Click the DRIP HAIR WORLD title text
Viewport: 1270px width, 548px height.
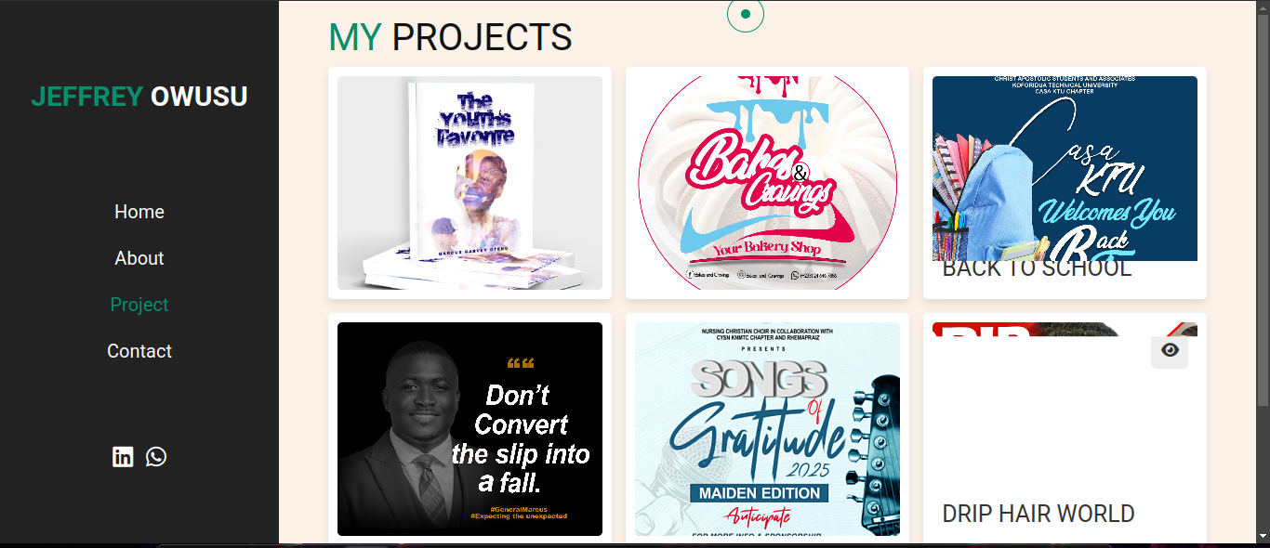1038,514
